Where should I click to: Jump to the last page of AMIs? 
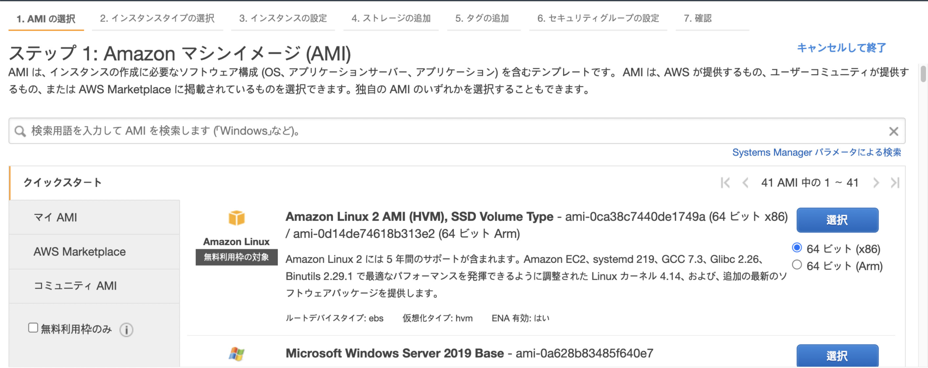pos(895,182)
